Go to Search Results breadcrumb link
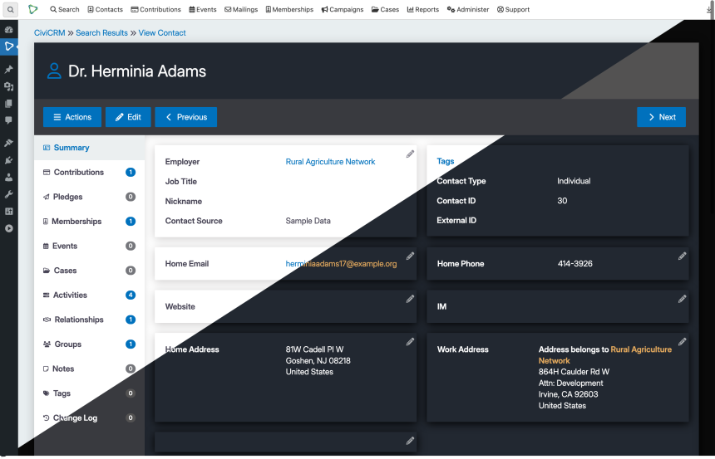The image size is (715, 459). (101, 33)
